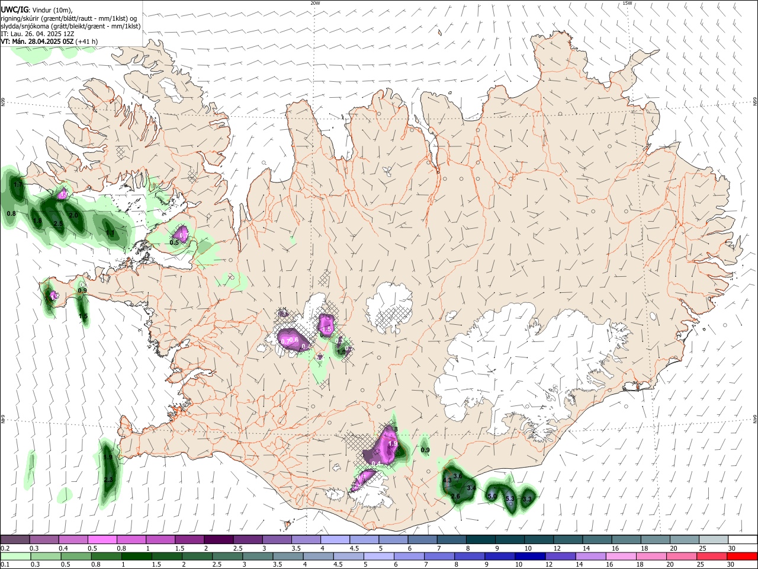Click the '3.3' precipitation value offshore southeast

click(527, 499)
